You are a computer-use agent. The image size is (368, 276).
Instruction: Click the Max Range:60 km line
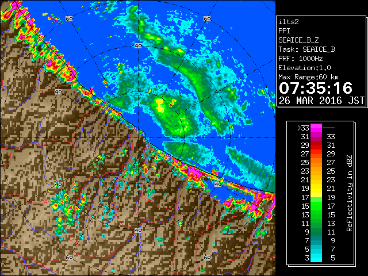tap(308, 77)
